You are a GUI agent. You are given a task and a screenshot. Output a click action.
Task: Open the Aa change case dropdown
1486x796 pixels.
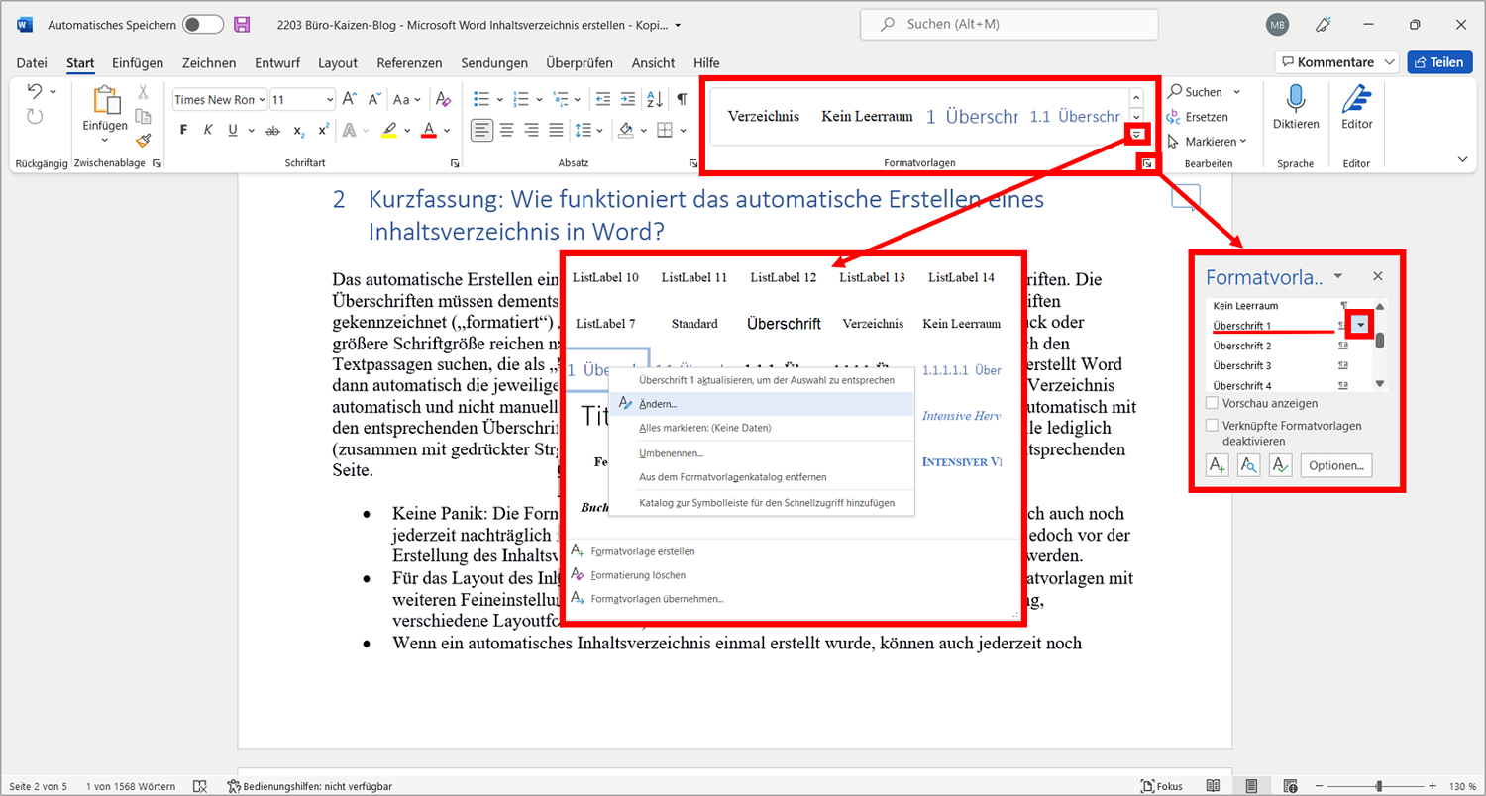click(x=407, y=99)
